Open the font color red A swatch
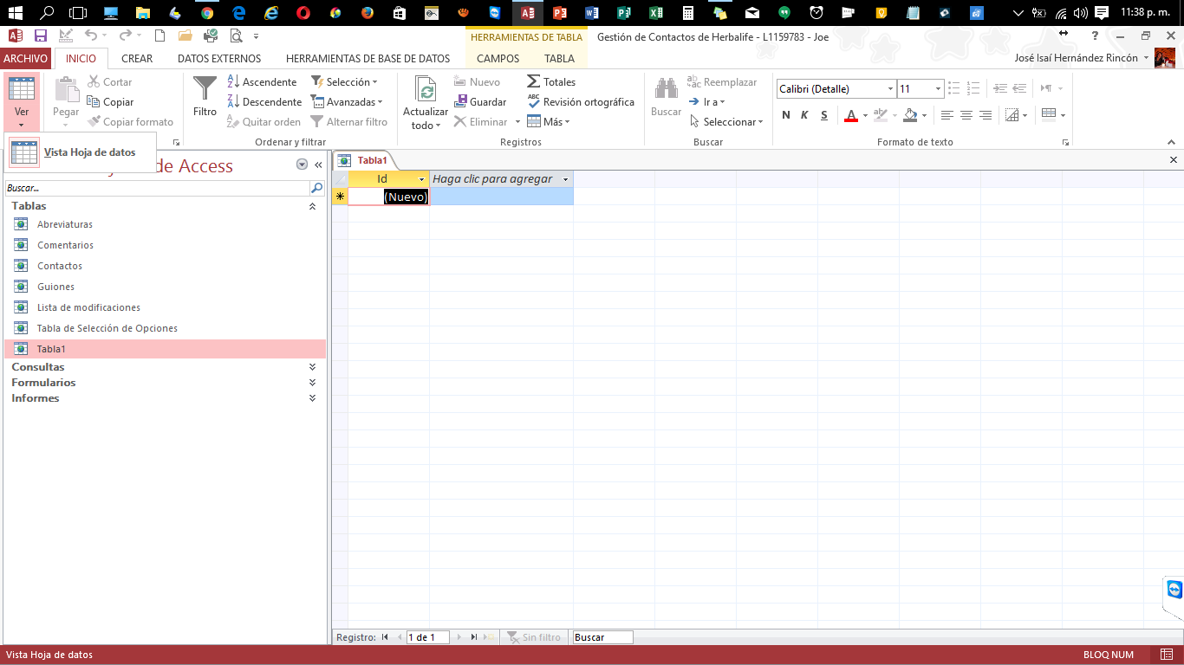The width and height of the screenshot is (1184, 665). tap(851, 115)
